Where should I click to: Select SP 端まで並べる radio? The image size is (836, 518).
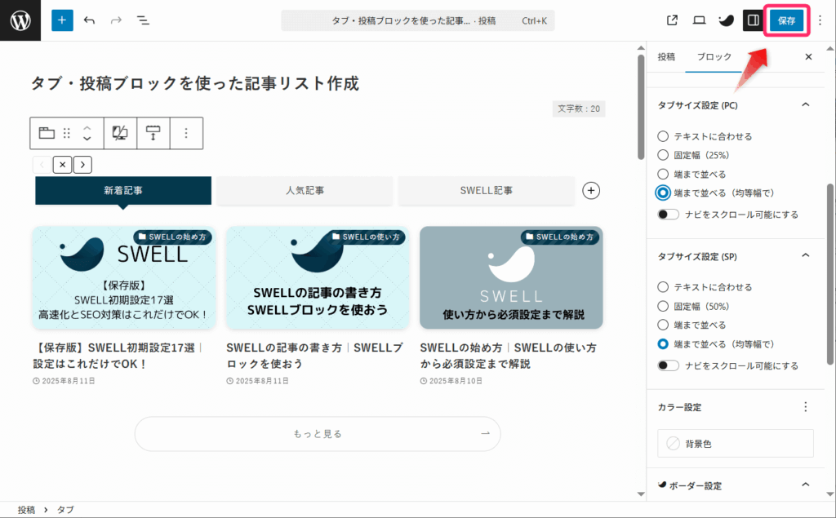click(663, 325)
